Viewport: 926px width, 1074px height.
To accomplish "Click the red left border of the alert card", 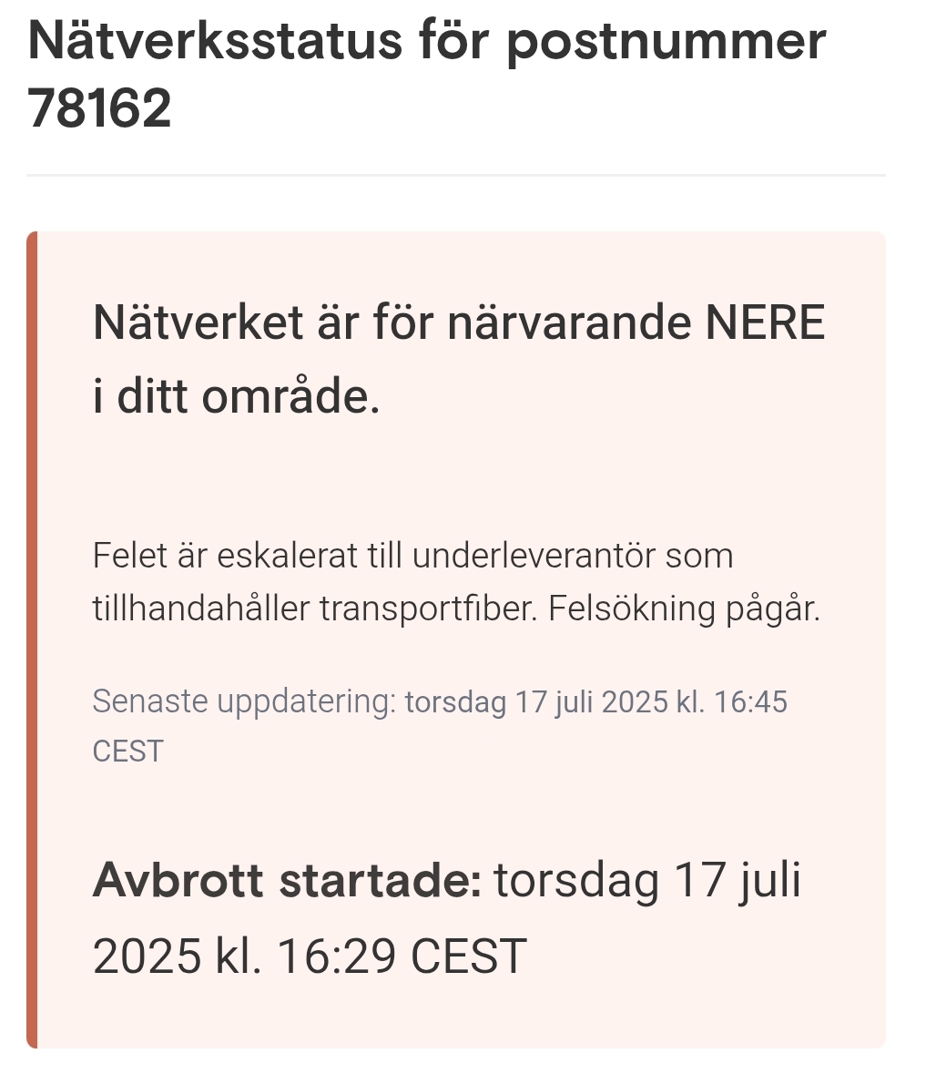I will pos(32,638).
